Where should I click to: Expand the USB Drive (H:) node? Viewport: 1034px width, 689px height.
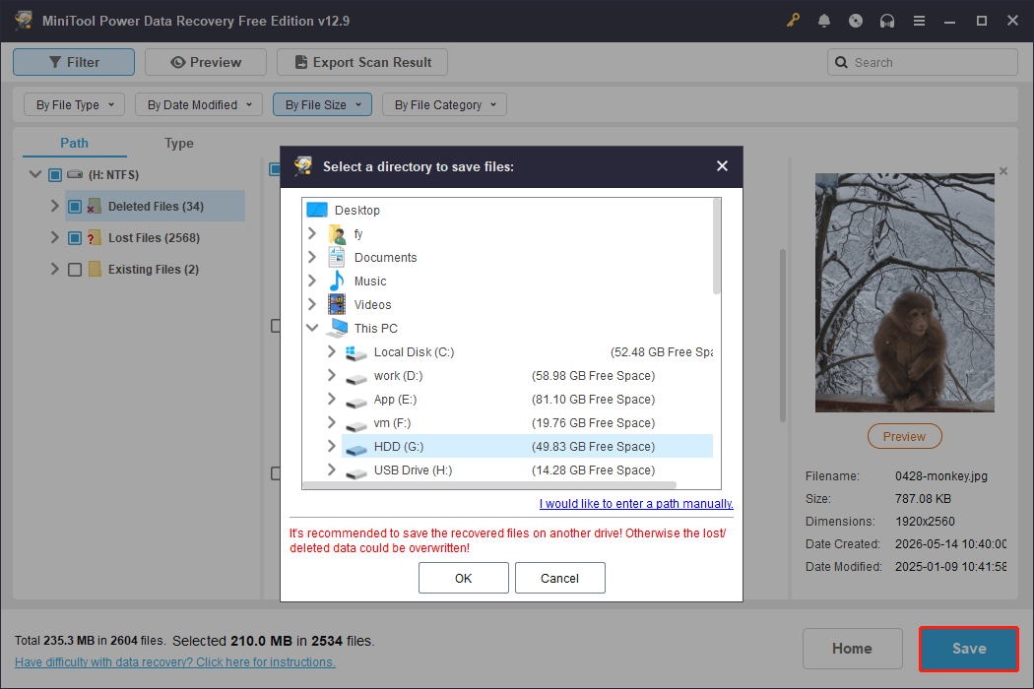(x=332, y=470)
